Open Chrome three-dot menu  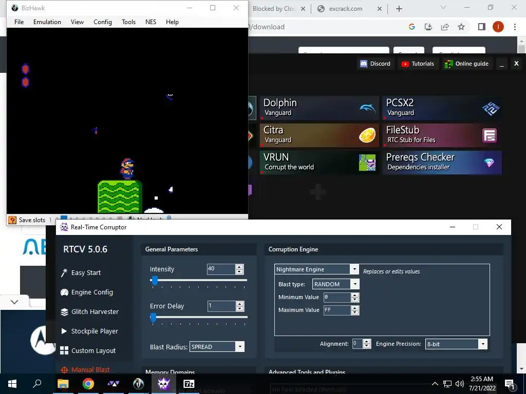515,27
